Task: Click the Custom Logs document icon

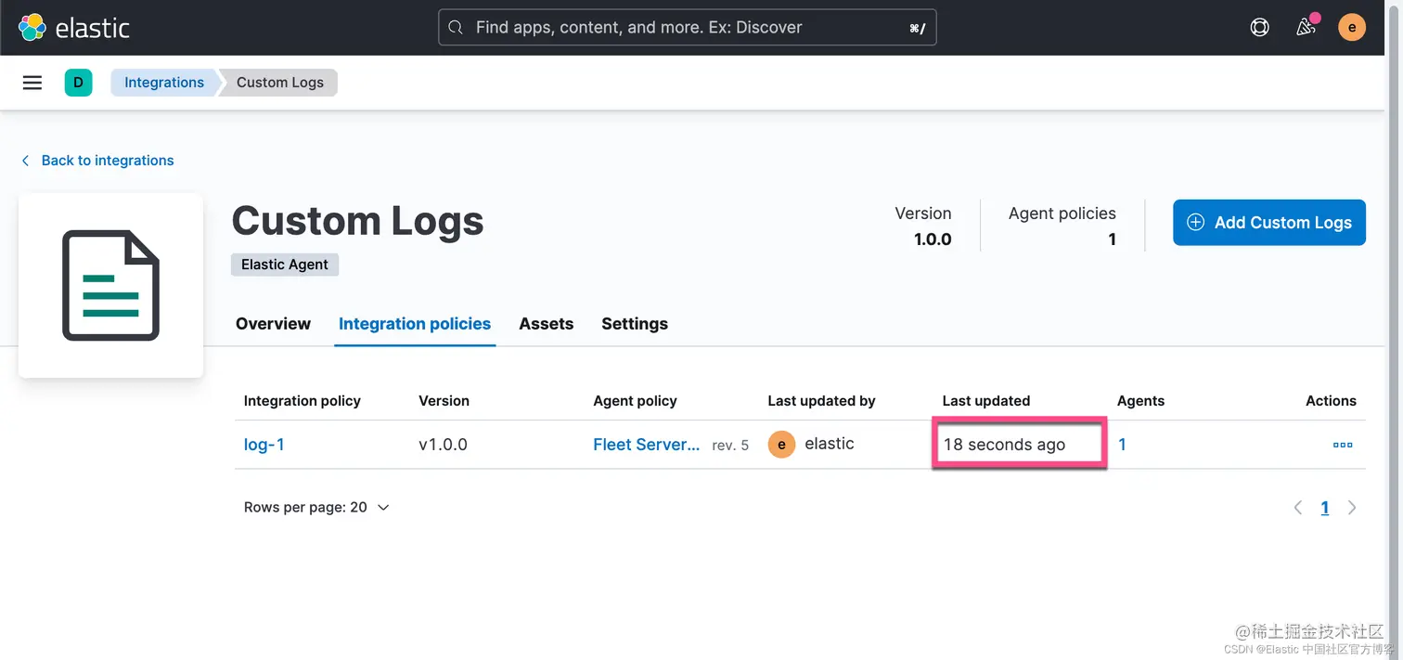Action: tap(110, 286)
